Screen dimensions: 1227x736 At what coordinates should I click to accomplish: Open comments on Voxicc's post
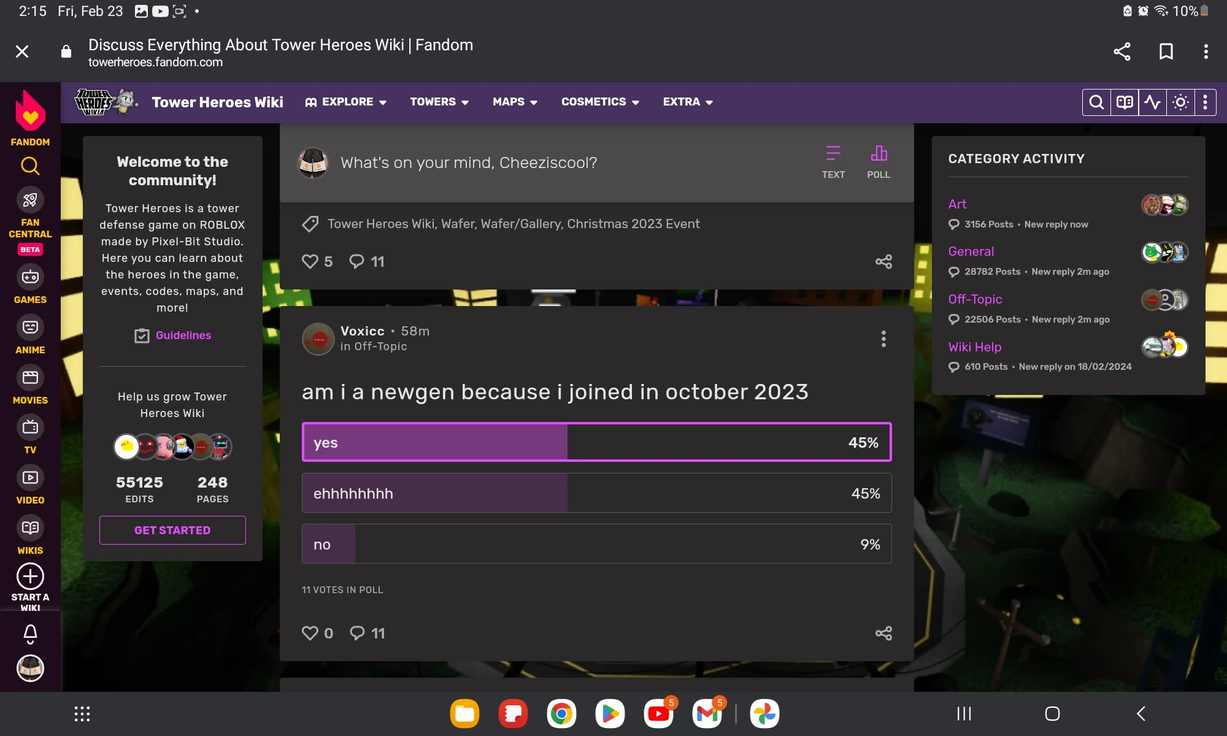(367, 633)
